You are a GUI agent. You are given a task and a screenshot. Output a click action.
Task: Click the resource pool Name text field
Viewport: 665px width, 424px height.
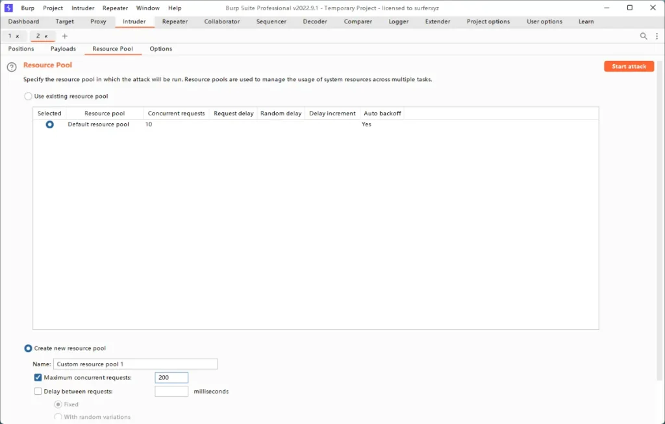pyautogui.click(x=135, y=364)
